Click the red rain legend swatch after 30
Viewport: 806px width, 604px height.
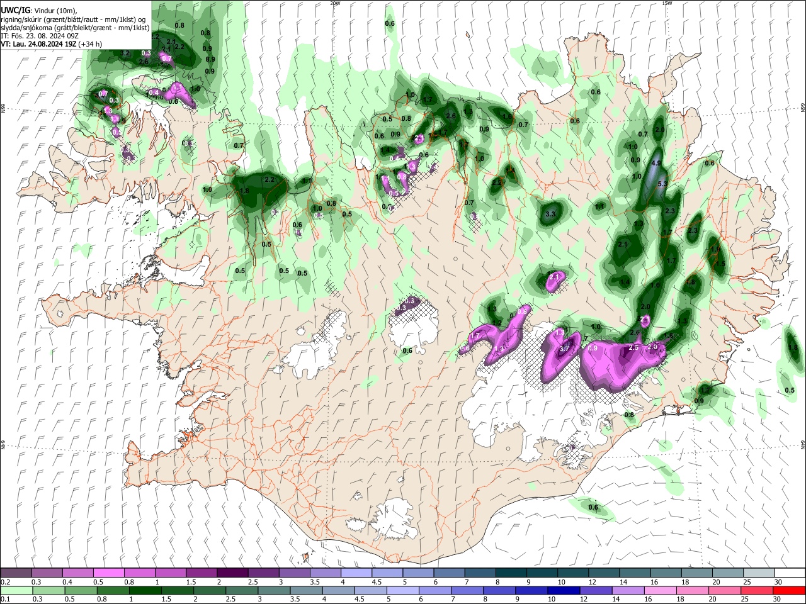click(x=790, y=590)
